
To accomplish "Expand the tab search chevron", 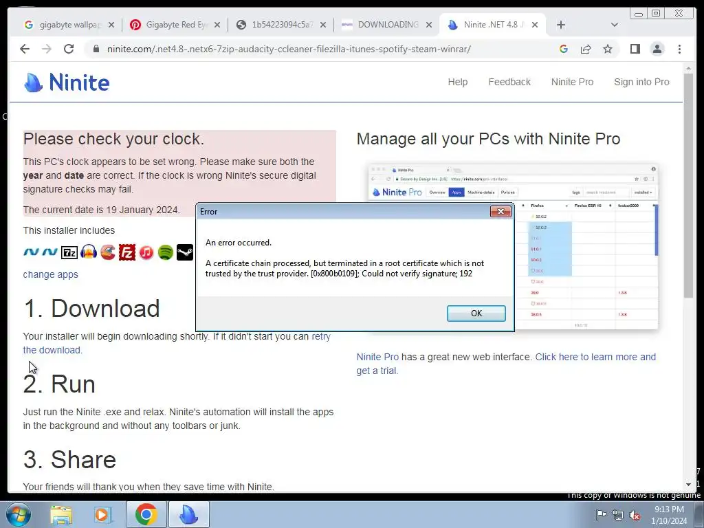I will (615, 25).
